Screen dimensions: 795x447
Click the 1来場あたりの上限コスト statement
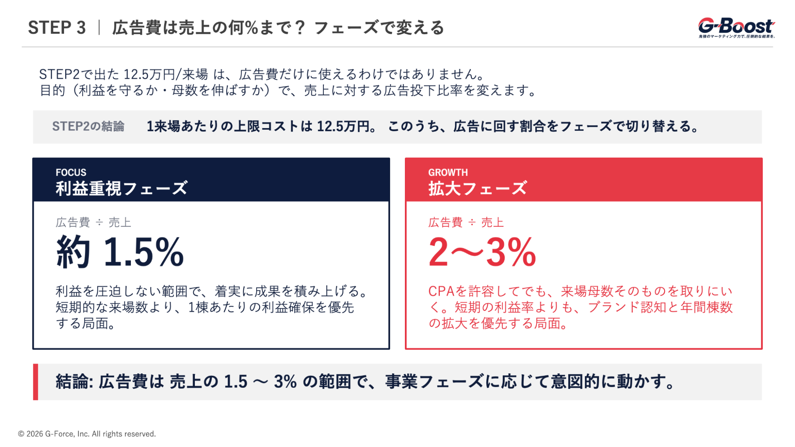pos(422,126)
